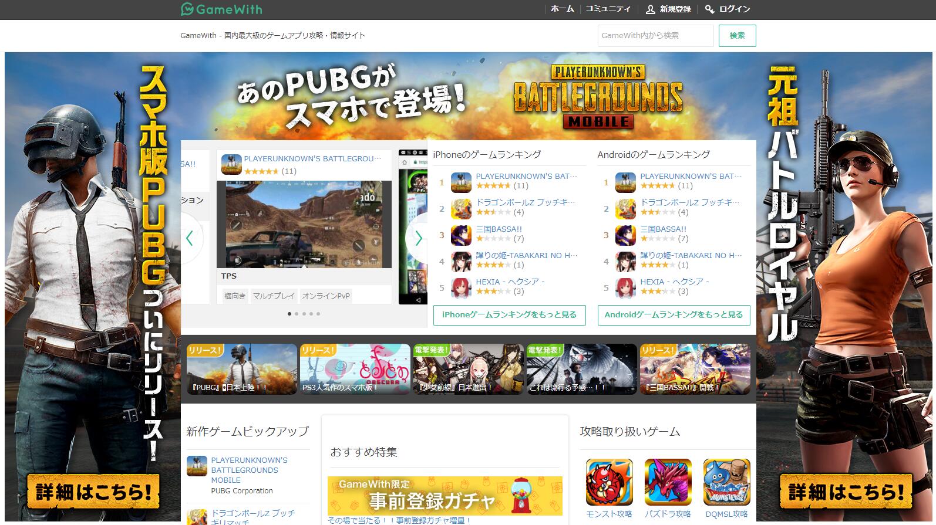936x525 pixels.
Task: Click PUBG icon in iPhone ranking
Action: [x=461, y=182]
